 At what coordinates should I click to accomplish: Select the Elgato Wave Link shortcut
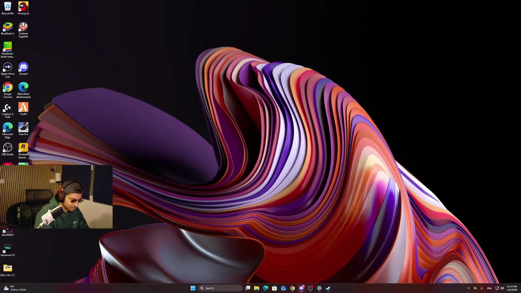pos(7,70)
